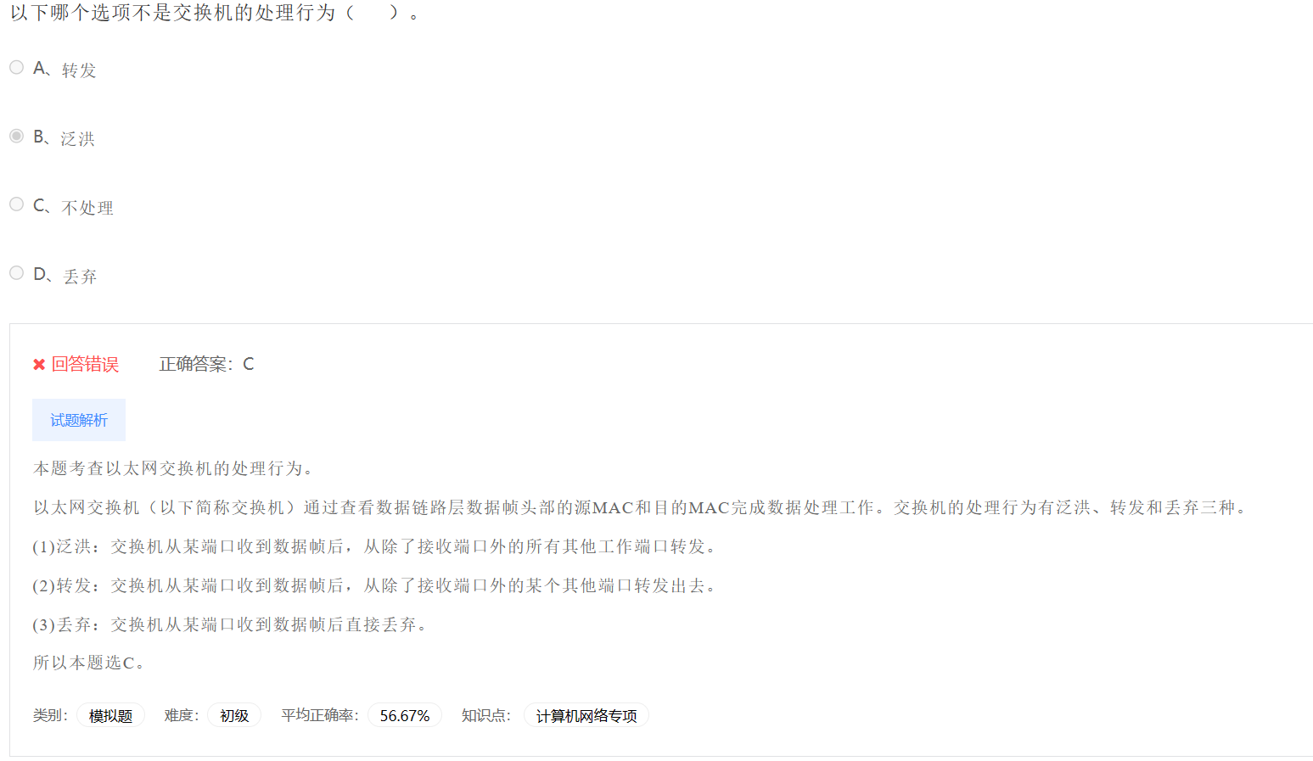
Task: Click the option label text 泛洪
Action: (x=78, y=139)
